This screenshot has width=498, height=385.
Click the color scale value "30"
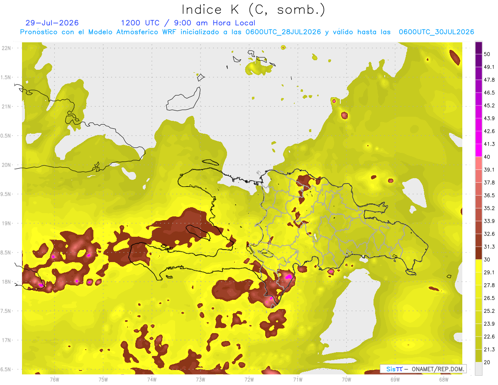click(487, 260)
